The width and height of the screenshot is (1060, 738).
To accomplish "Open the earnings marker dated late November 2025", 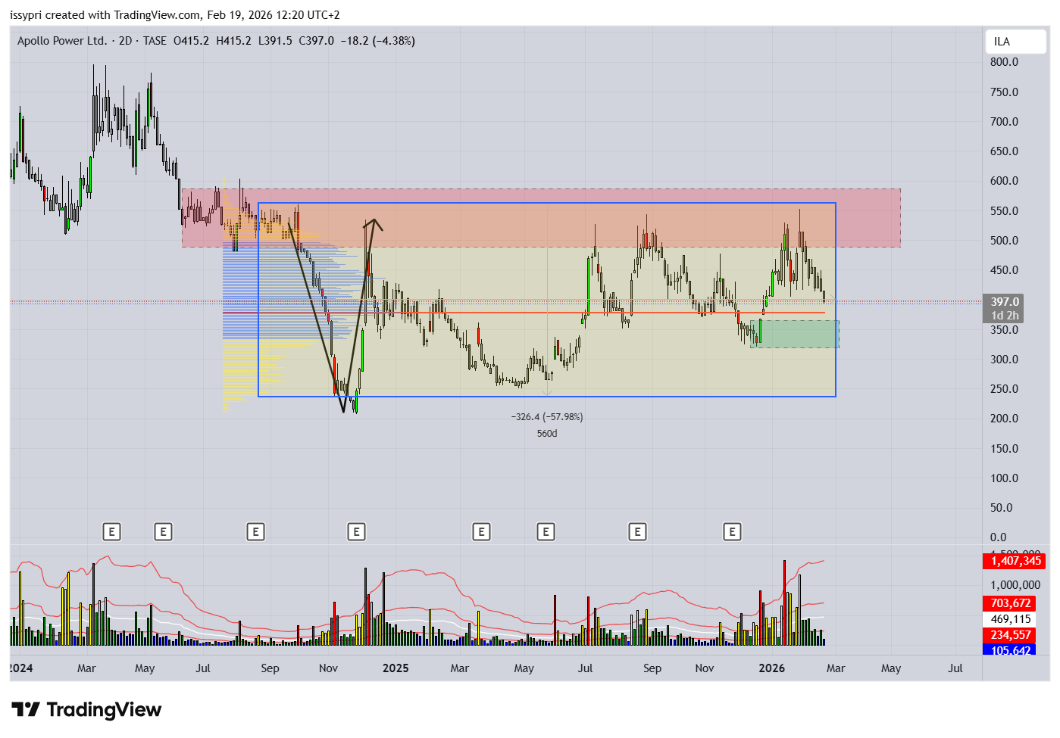I will coord(732,532).
